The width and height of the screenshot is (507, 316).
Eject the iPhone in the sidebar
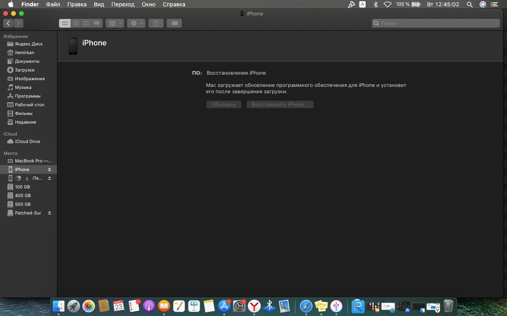(50, 169)
